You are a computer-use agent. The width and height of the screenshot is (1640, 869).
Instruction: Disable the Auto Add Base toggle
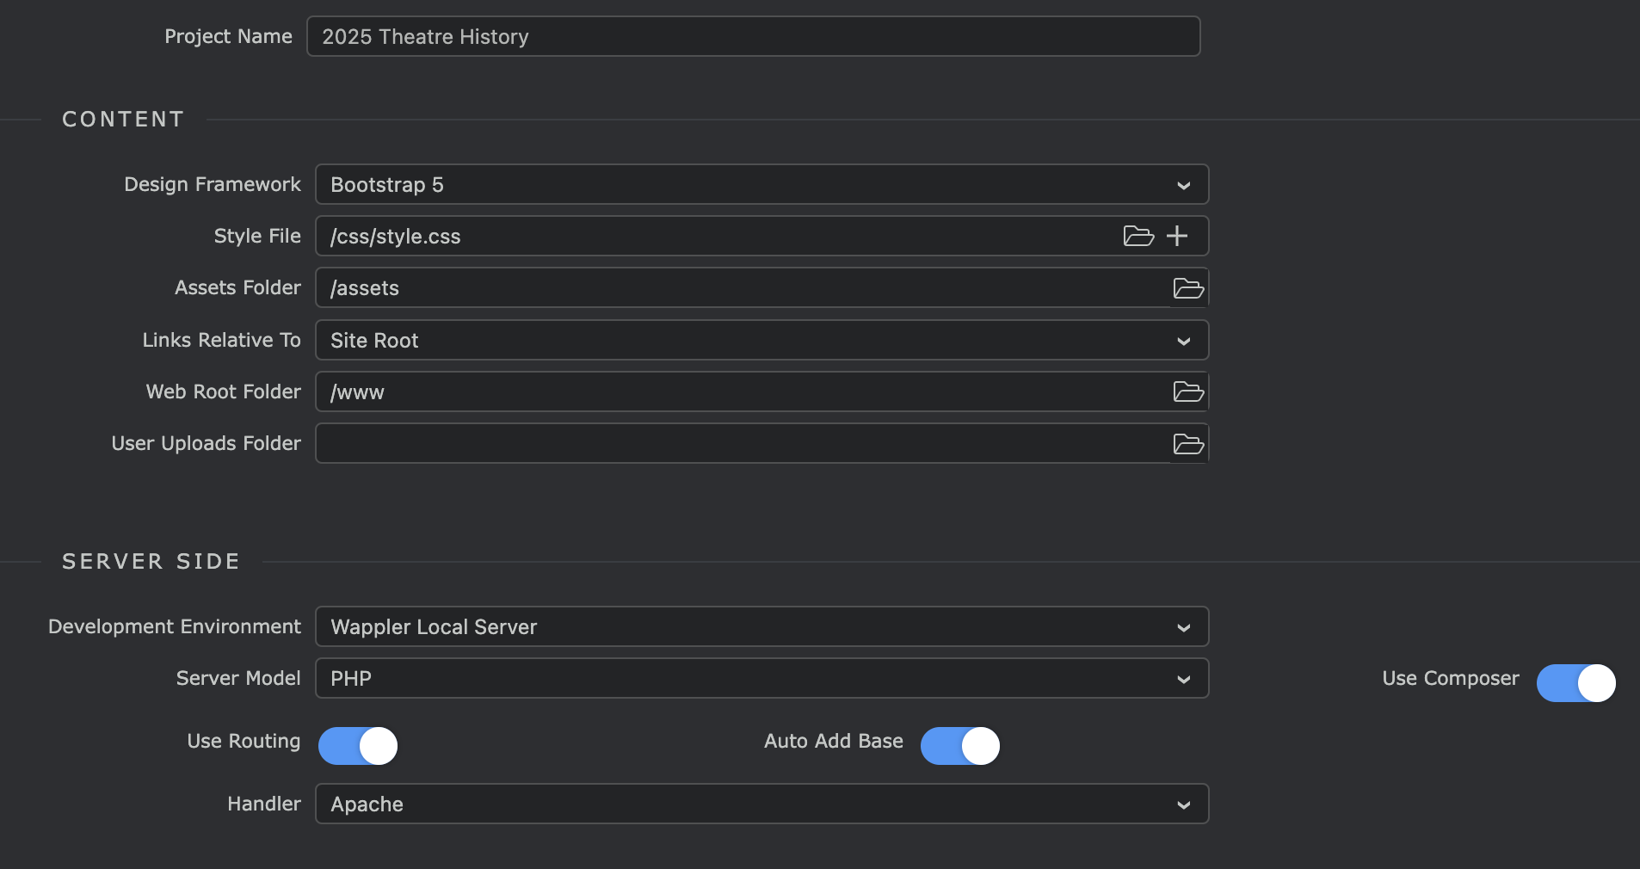960,746
